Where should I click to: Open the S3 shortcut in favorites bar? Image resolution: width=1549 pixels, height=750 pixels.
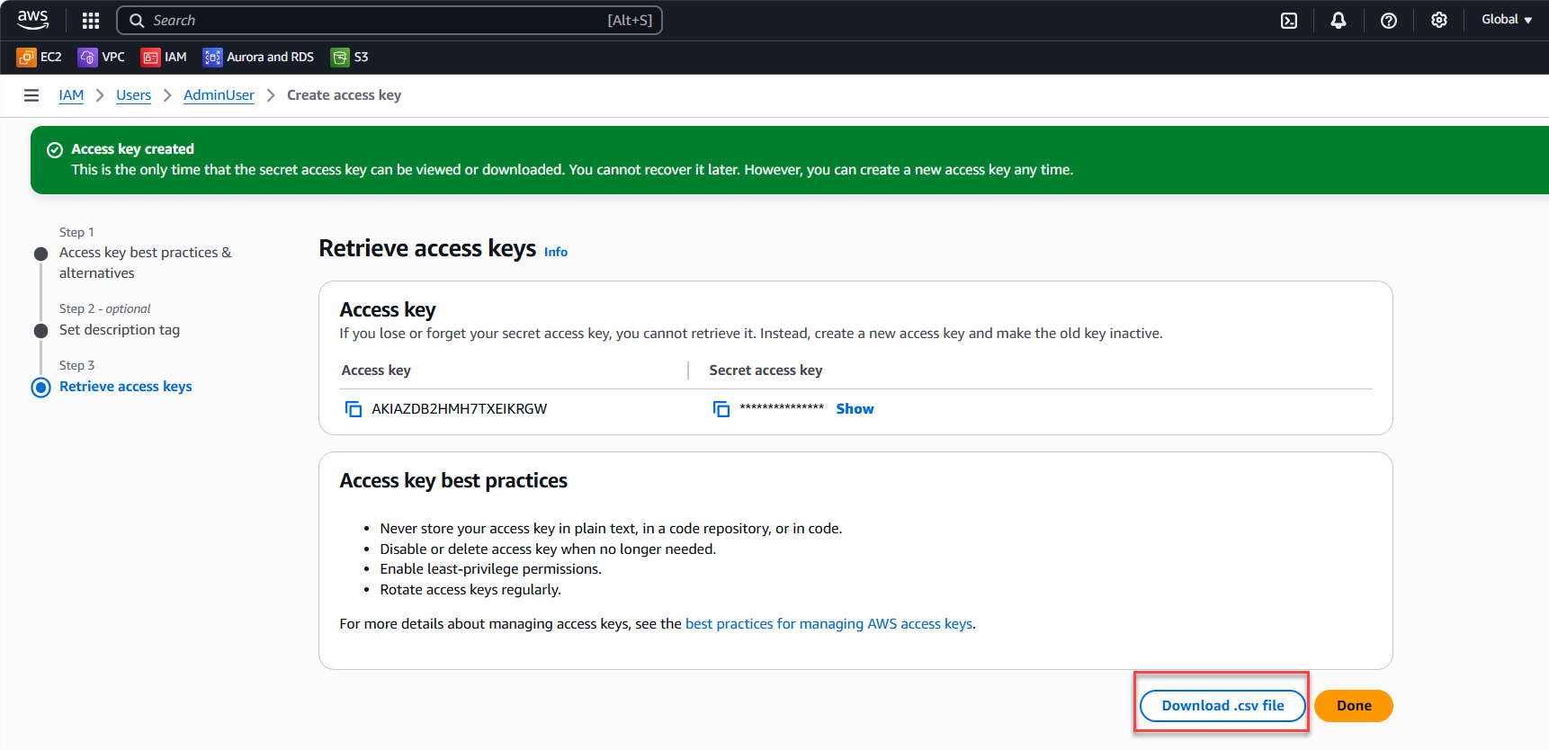pos(350,58)
